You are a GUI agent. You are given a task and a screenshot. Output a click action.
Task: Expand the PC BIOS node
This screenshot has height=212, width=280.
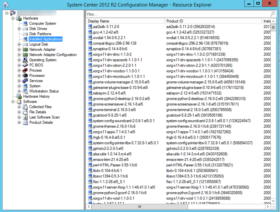click(x=19, y=65)
